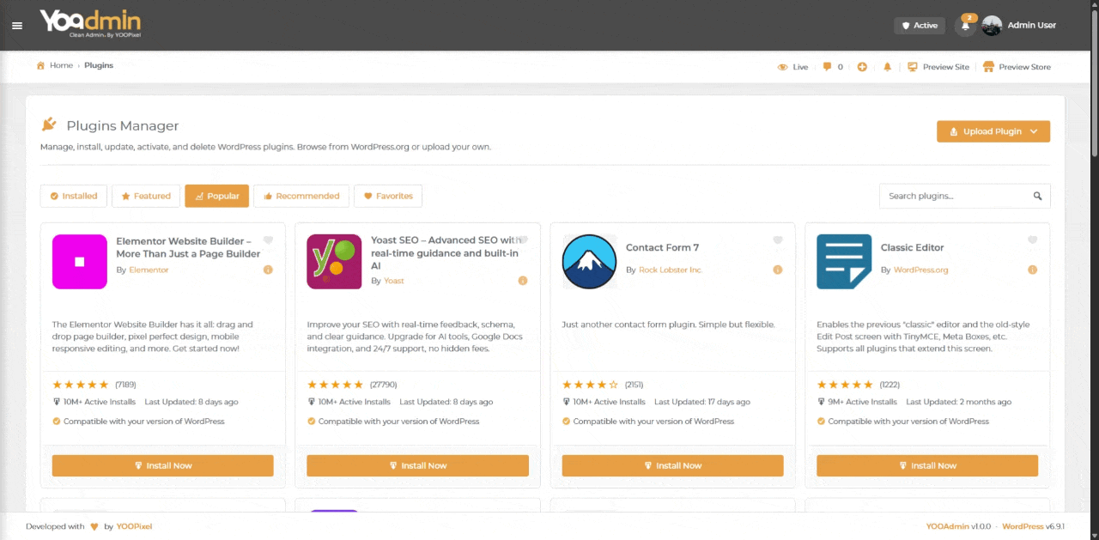Screen dimensions: 1099x540
Task: Click Contact Form 7's star rating
Action: coord(591,385)
